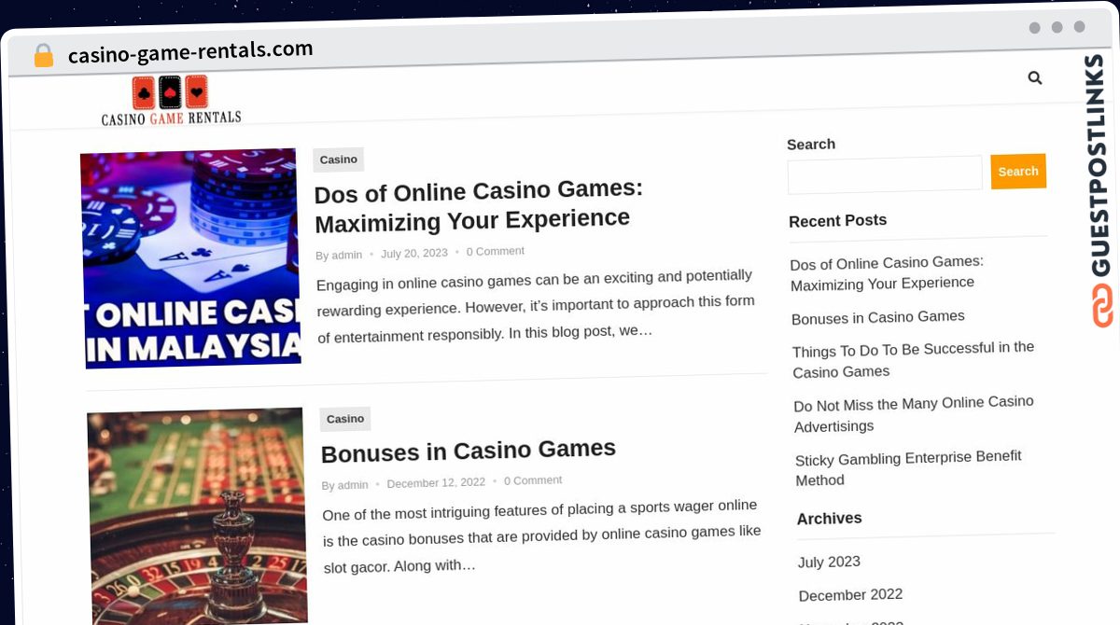
Task: Click the orange Search button
Action: point(1018,172)
